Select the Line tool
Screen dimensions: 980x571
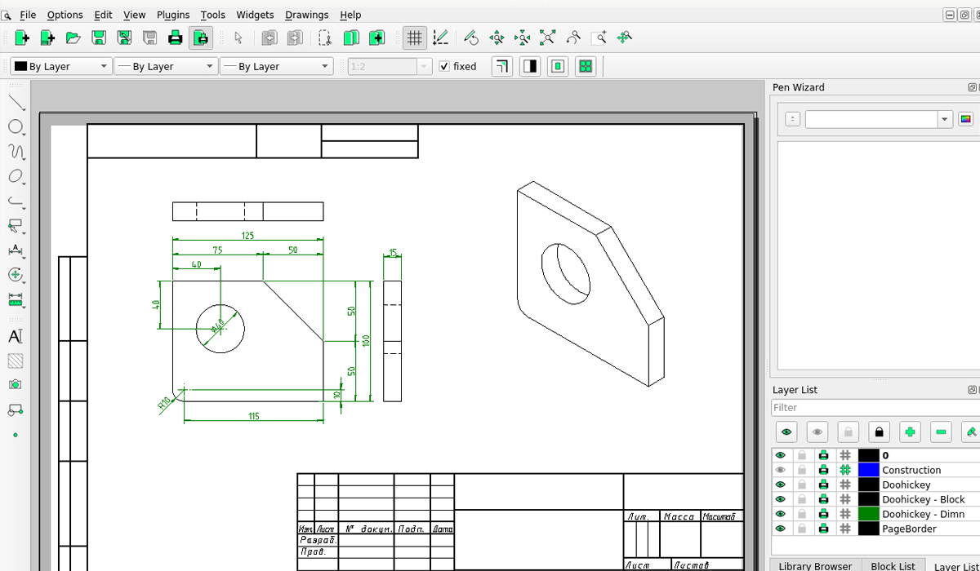point(16,102)
